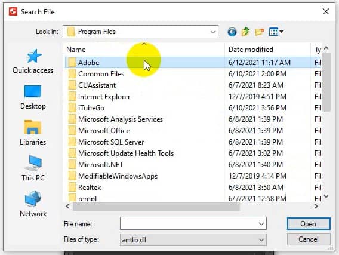Open Libraries from the places bar
Screen dimensions: 339x255
point(33,133)
